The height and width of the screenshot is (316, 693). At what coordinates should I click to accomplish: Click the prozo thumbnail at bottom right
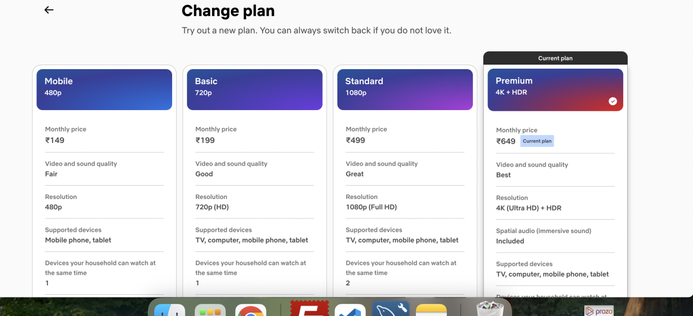coord(598,311)
